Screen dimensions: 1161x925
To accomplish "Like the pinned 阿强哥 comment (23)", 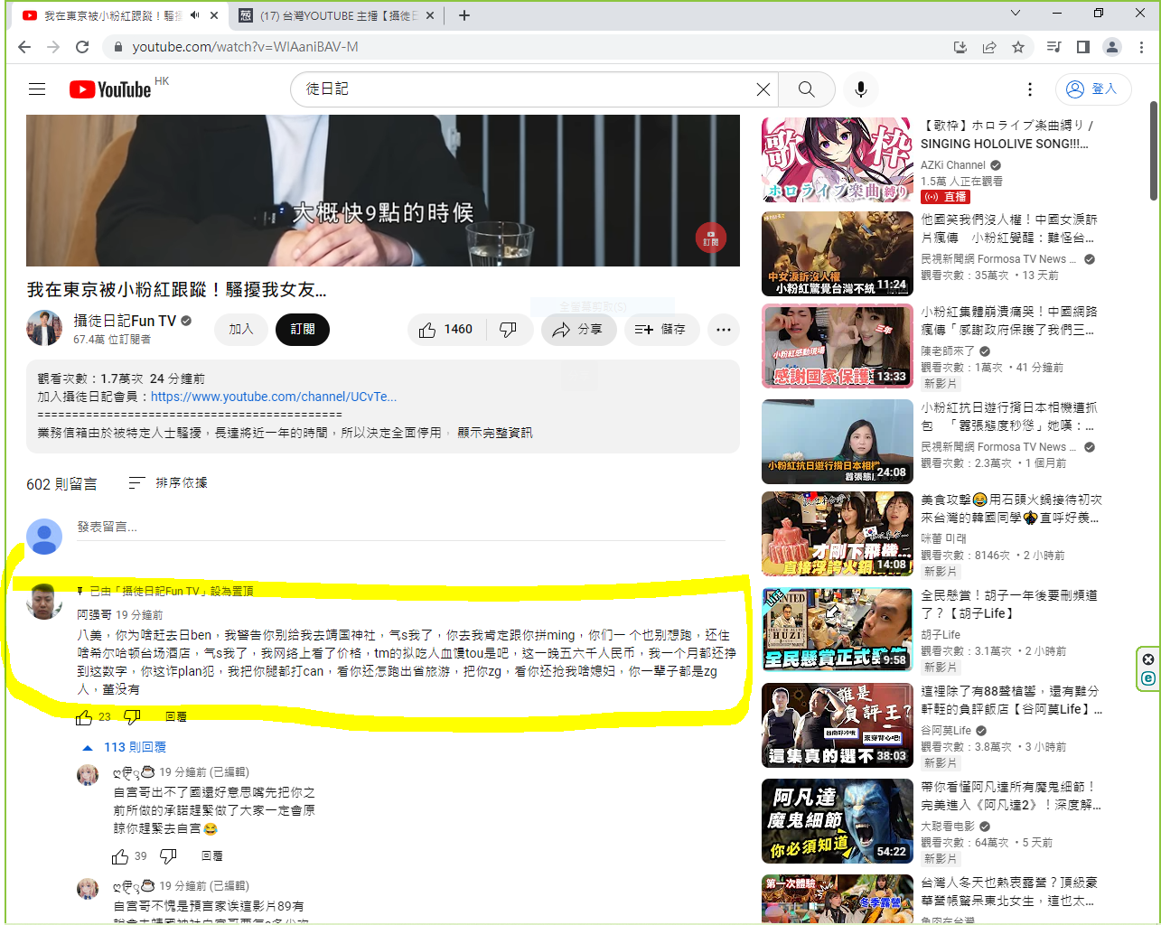I will click(84, 717).
